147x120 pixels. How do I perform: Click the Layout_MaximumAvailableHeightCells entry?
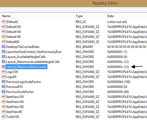click(x=33, y=62)
